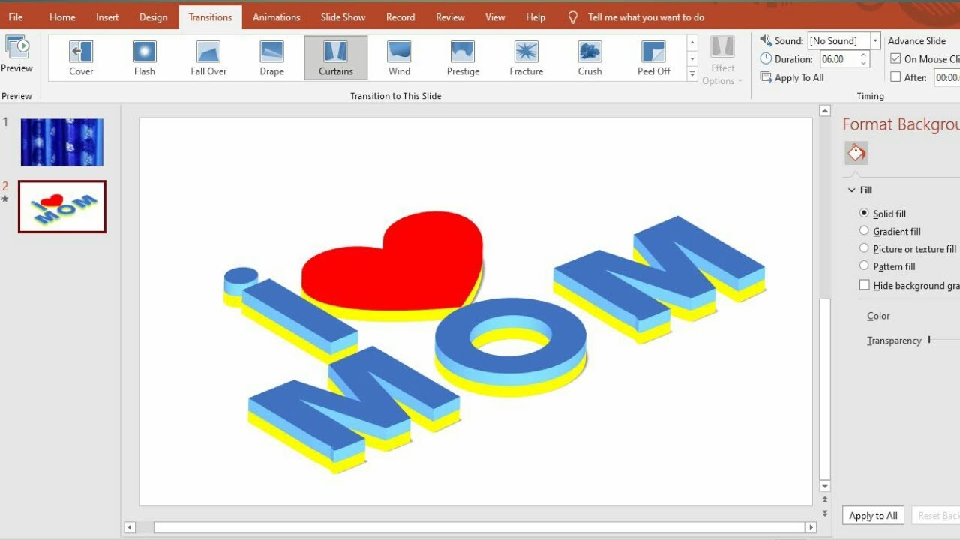Screen dimensions: 960x540
Task: Select slide 1 thumbnail
Action: [61, 142]
